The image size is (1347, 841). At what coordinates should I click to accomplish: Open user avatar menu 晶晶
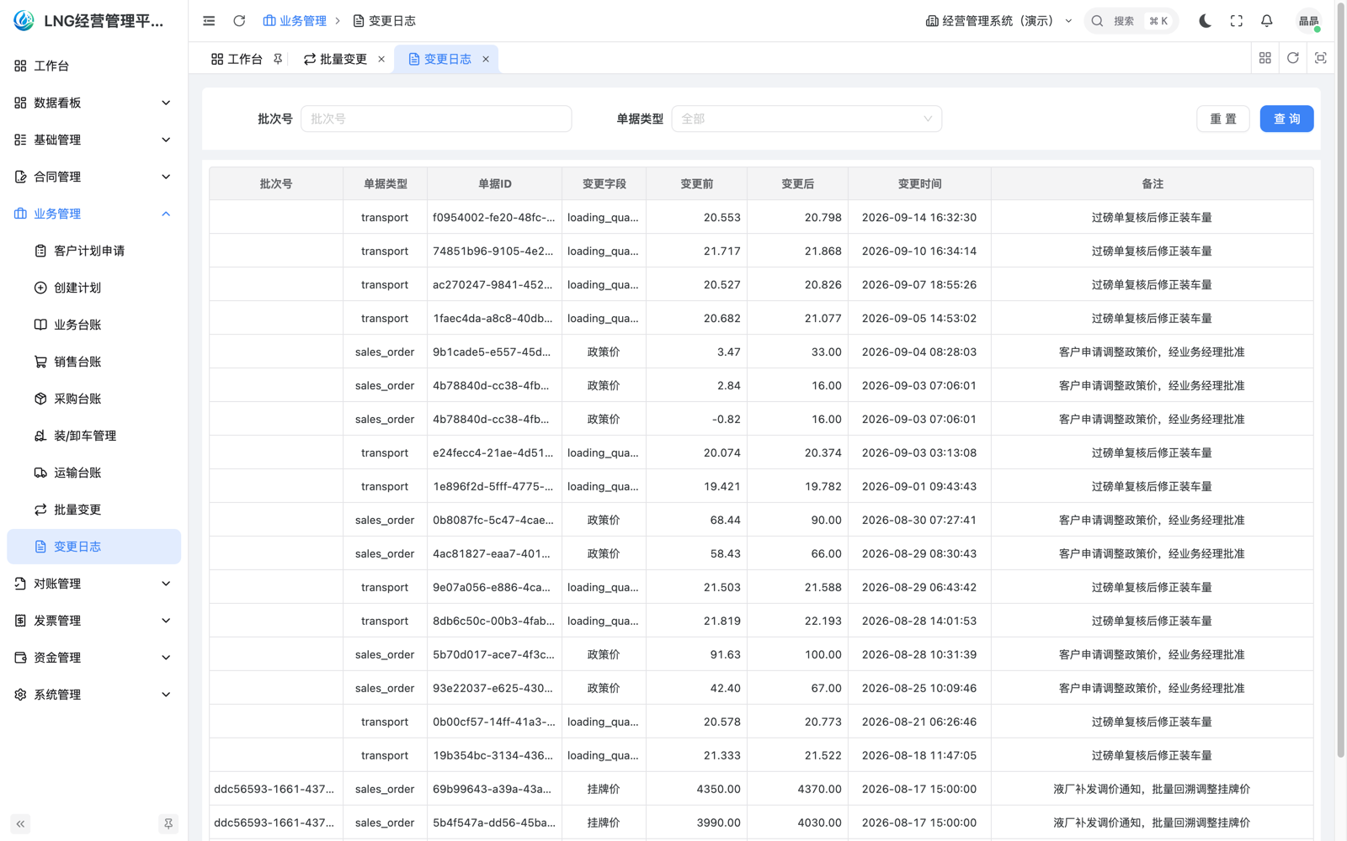point(1308,21)
